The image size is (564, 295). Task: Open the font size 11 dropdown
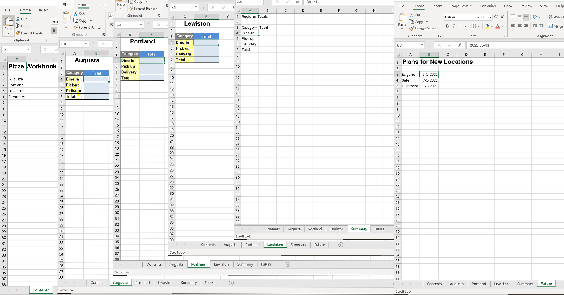[490, 17]
